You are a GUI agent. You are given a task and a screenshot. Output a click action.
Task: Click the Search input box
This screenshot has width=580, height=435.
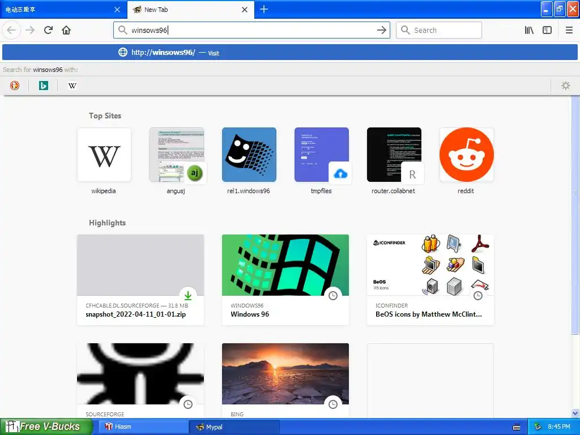pos(439,30)
